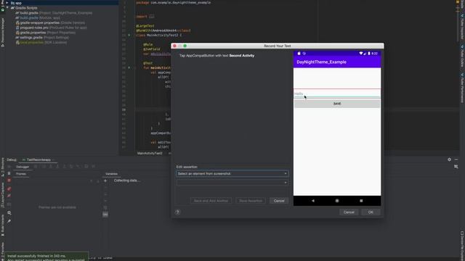Click the pin tab icon in Debug sidebar
465x261 pixels.
[x=9, y=221]
